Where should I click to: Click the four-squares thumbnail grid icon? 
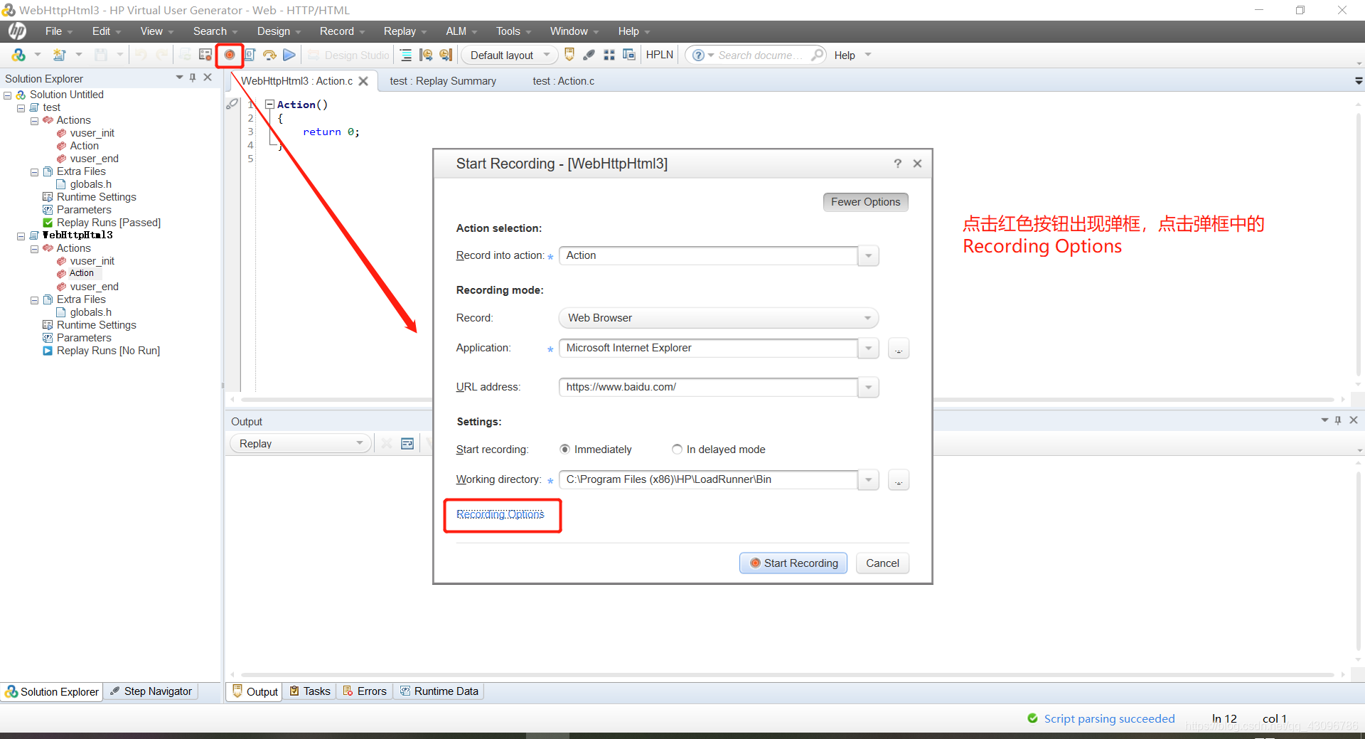tap(609, 55)
